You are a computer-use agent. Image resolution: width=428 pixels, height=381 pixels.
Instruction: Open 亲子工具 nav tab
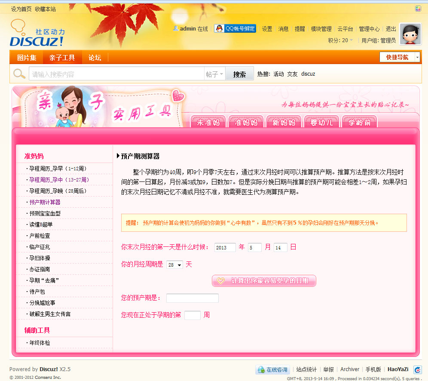[62, 57]
